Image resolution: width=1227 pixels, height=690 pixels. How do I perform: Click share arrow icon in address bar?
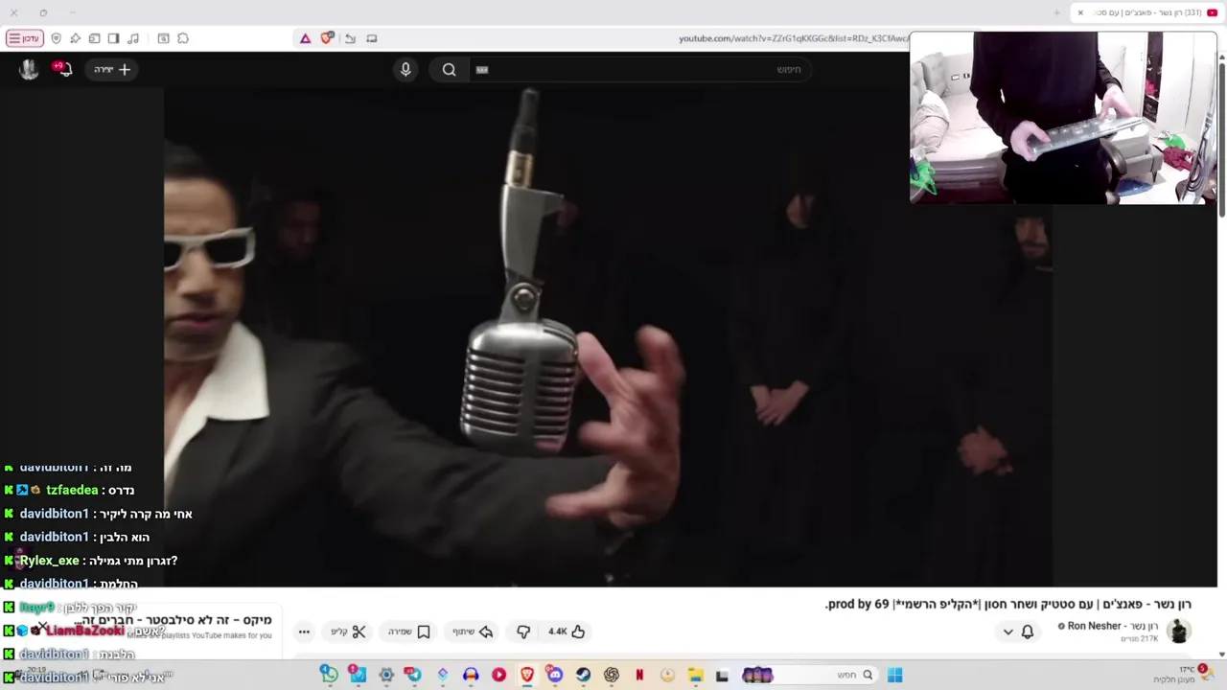click(350, 38)
